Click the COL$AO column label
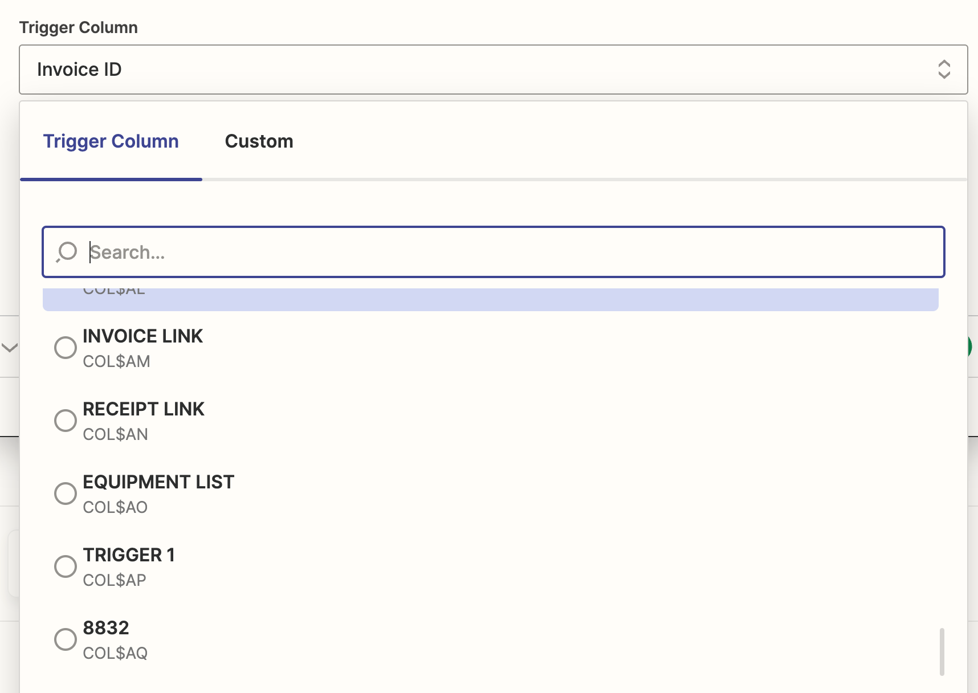The image size is (978, 693). click(115, 507)
